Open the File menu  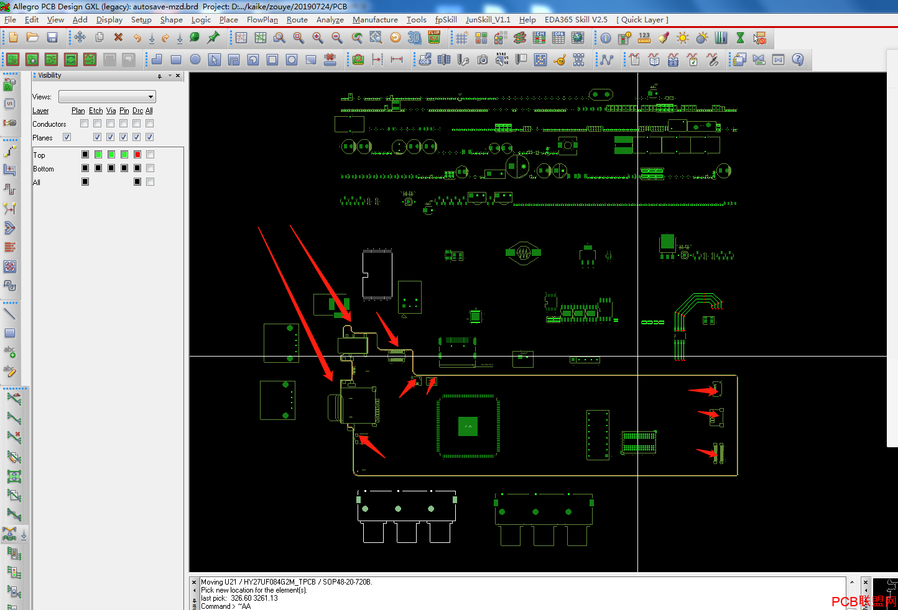click(10, 20)
